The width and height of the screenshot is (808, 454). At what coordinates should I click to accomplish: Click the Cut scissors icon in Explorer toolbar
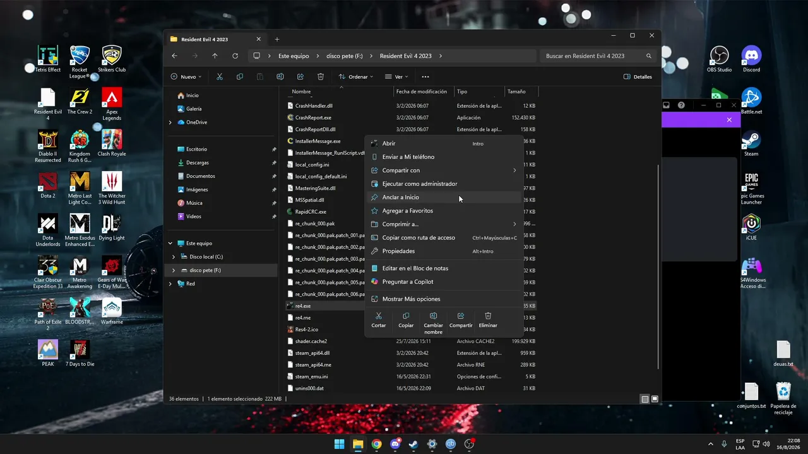click(220, 77)
